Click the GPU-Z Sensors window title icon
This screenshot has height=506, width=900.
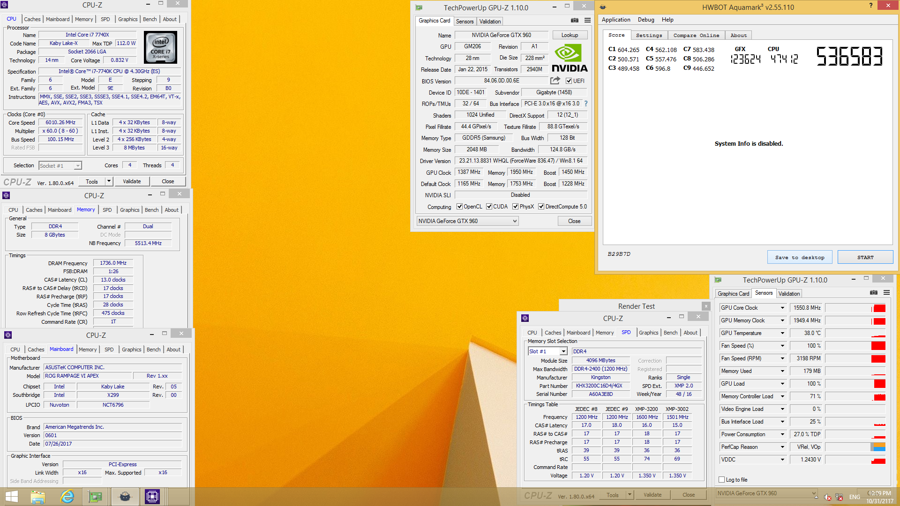point(718,280)
